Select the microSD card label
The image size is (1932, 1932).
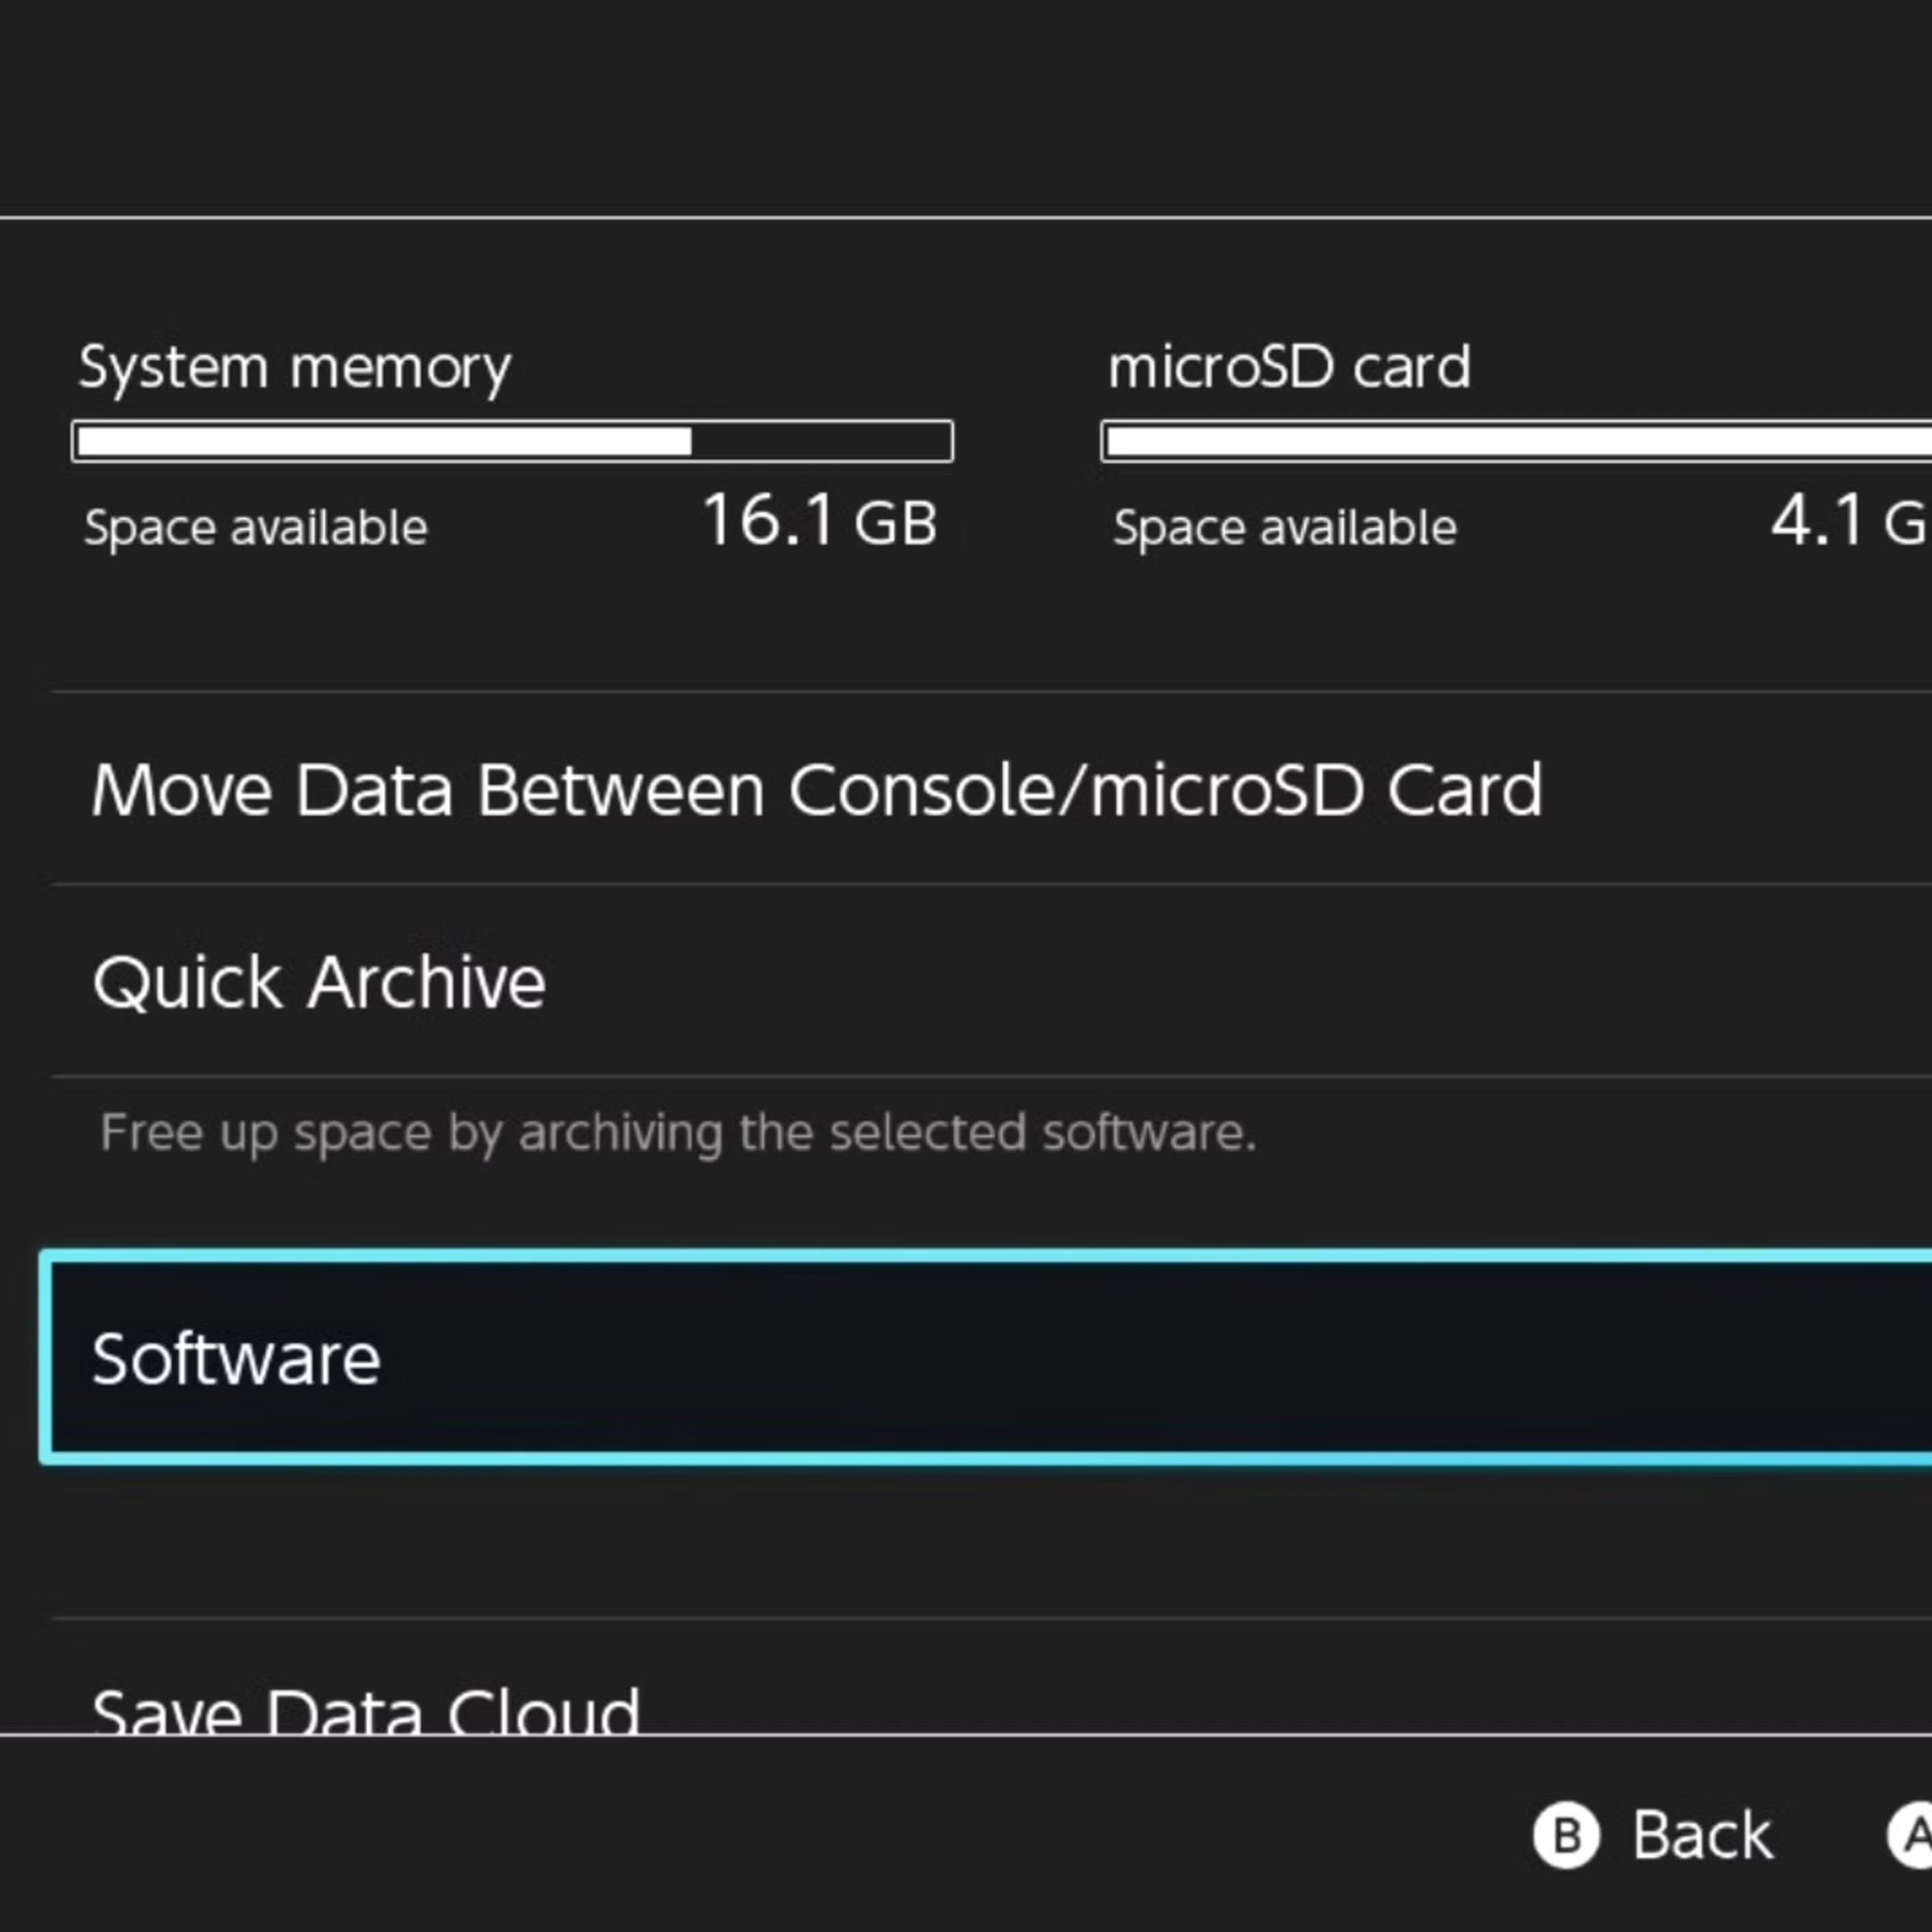pyautogui.click(x=1290, y=366)
